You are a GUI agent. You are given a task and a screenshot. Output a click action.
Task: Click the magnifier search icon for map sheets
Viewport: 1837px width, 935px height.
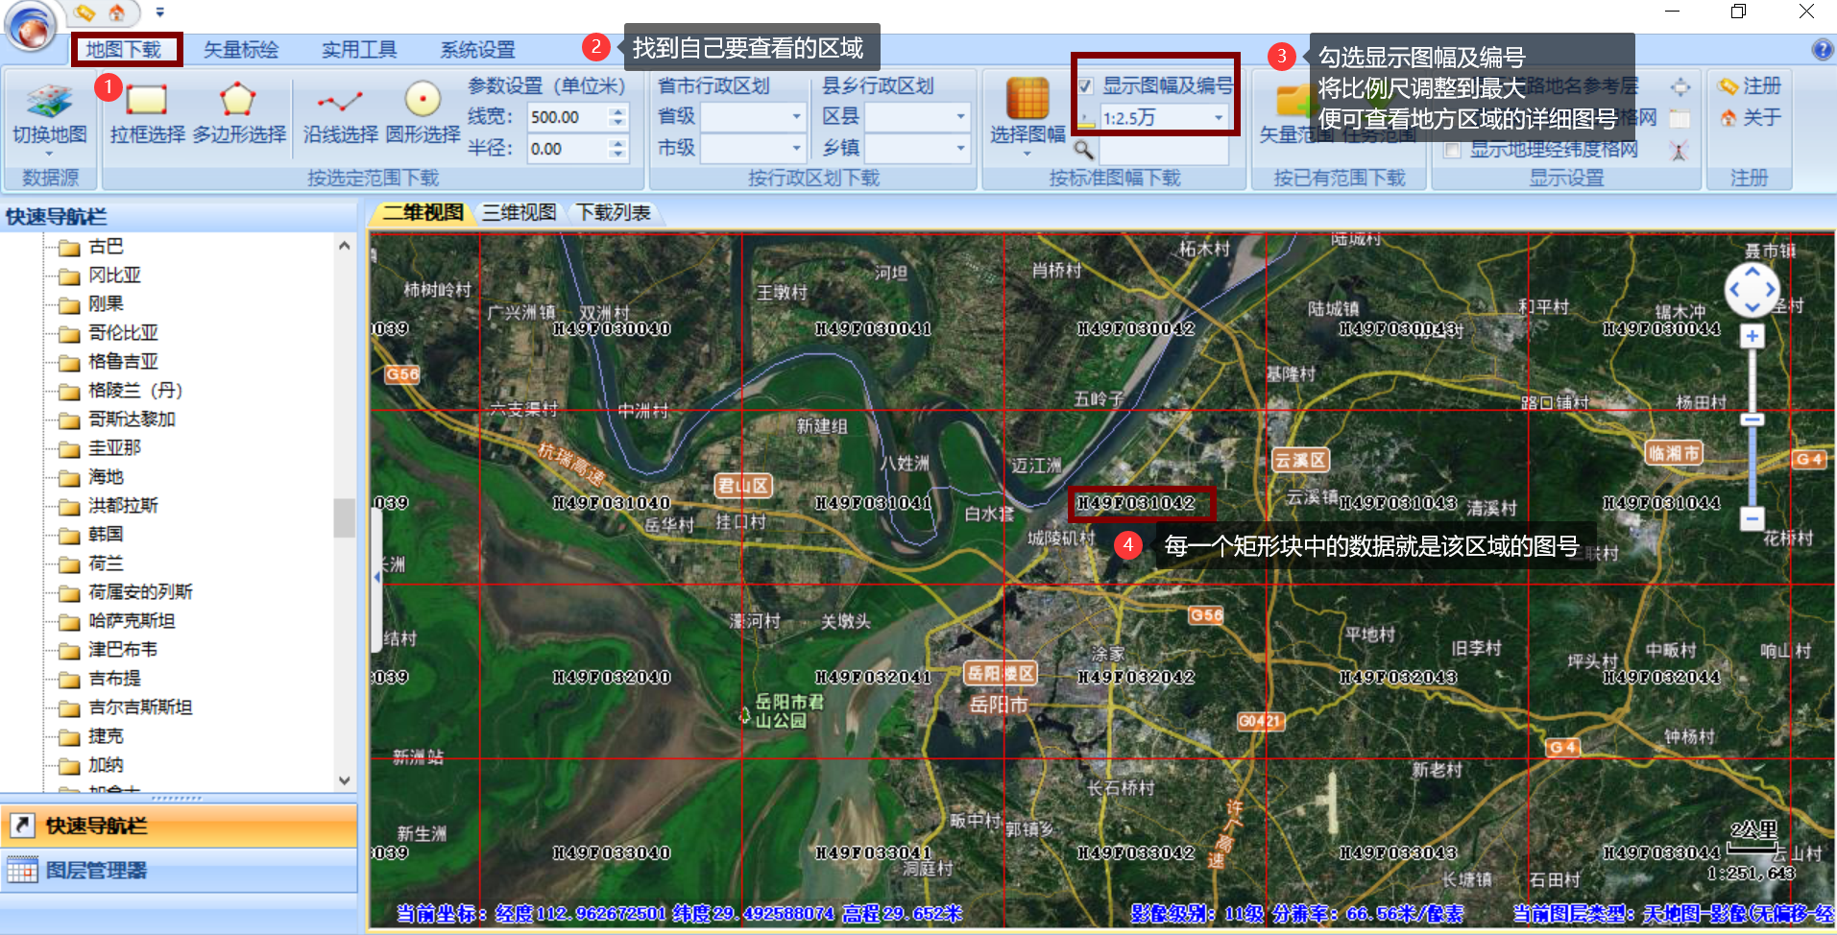coord(1083,150)
